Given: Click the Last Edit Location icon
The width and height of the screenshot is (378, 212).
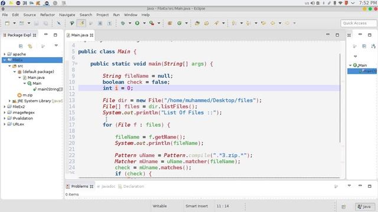Looking at the screenshot, I should pos(263,23).
